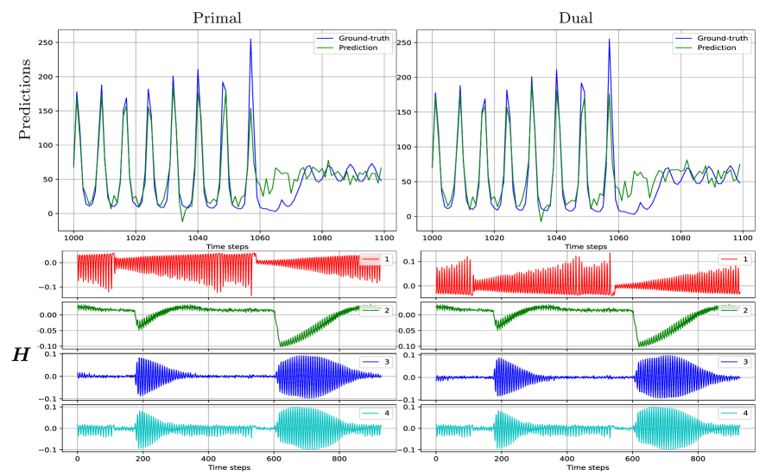Click the Time steps axis label under right plots

(587, 467)
